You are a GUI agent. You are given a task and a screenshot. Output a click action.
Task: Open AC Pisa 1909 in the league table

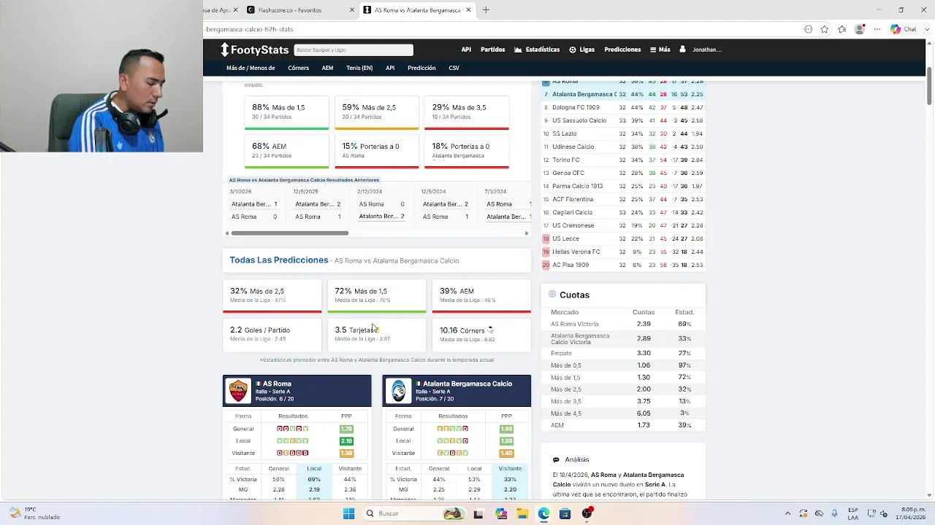pos(570,265)
